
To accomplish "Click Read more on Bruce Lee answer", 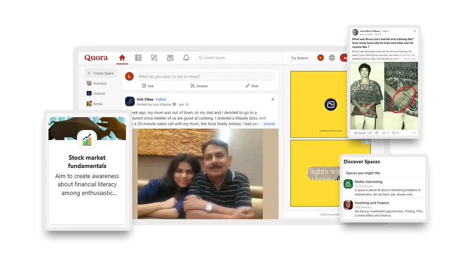I will [x=410, y=59].
